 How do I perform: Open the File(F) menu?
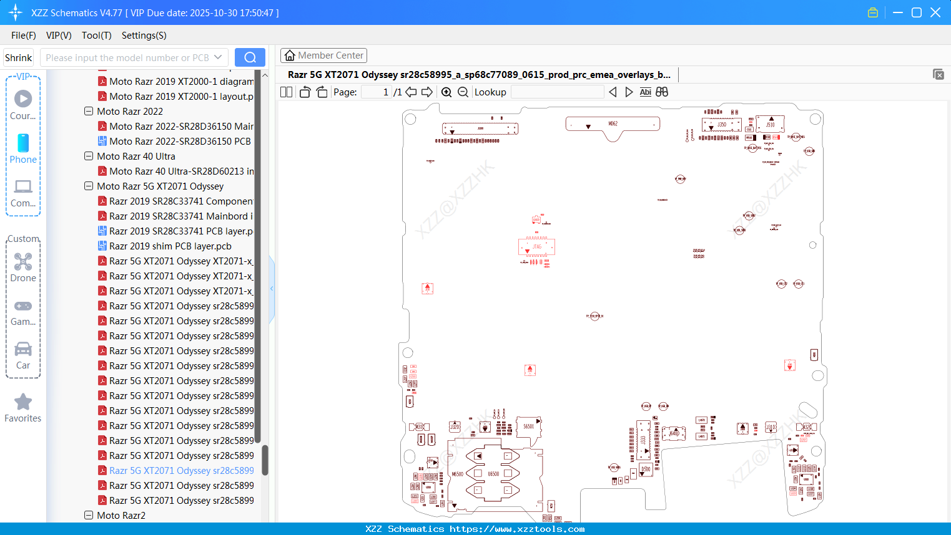pos(24,36)
